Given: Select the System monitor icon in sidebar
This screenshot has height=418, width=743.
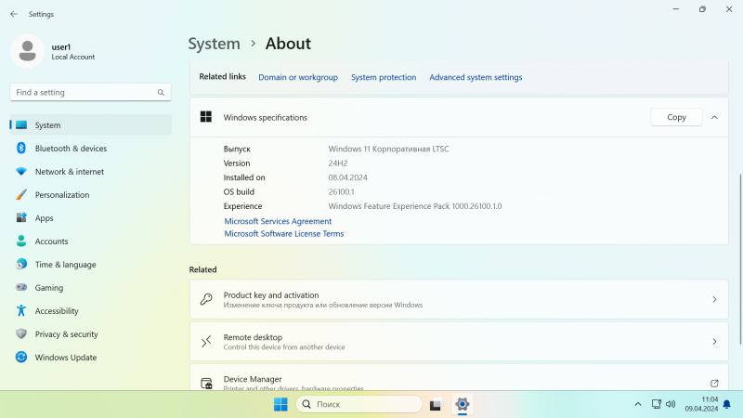Looking at the screenshot, I should pos(21,125).
